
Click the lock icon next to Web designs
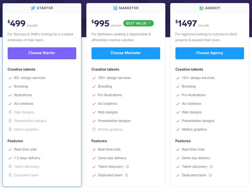tap(10, 112)
